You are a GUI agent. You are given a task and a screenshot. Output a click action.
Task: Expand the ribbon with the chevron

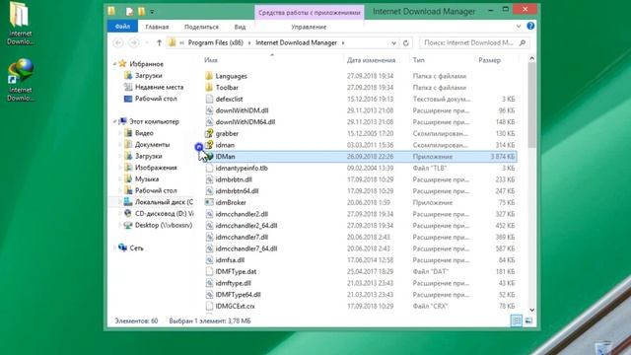pyautogui.click(x=519, y=27)
